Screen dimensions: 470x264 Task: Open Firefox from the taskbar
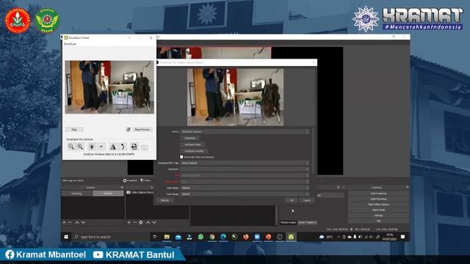pyautogui.click(x=246, y=237)
